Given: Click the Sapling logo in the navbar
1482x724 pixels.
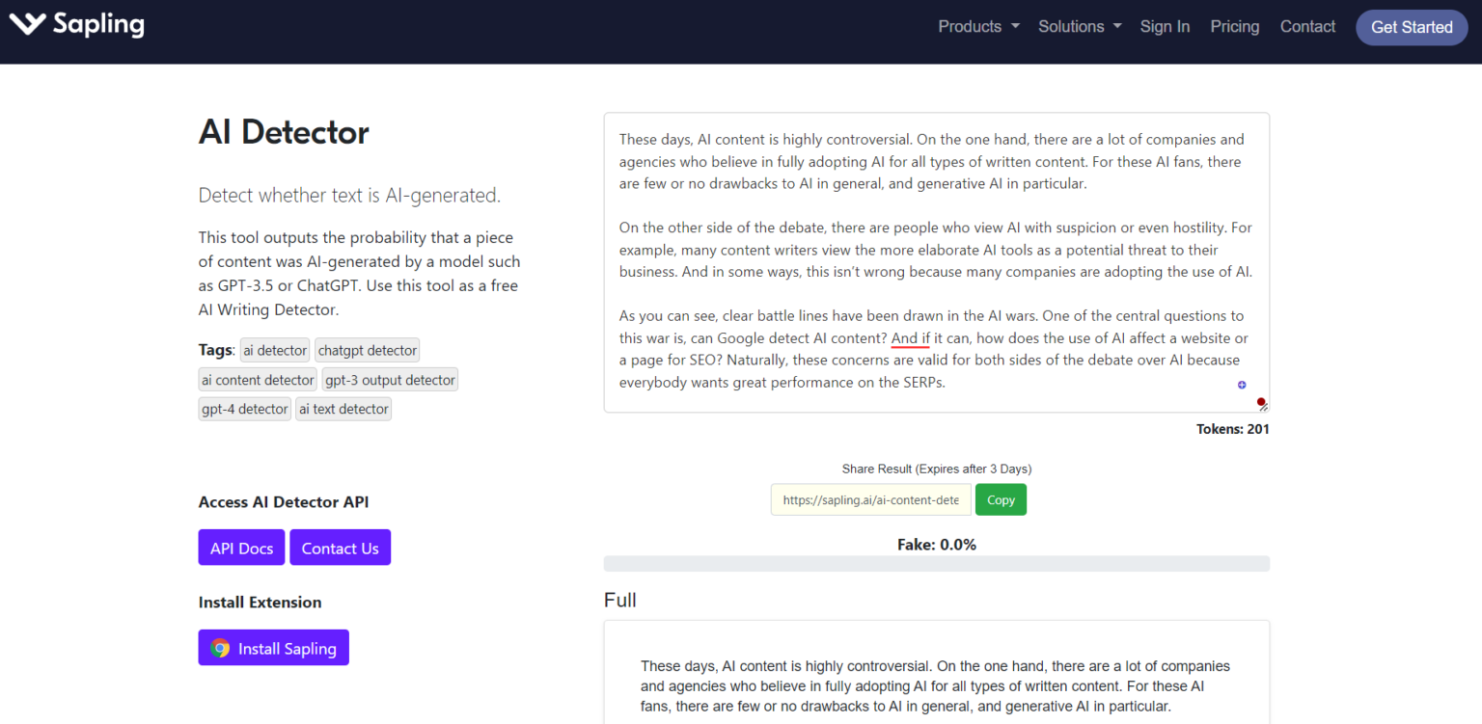Looking at the screenshot, I should point(76,25).
